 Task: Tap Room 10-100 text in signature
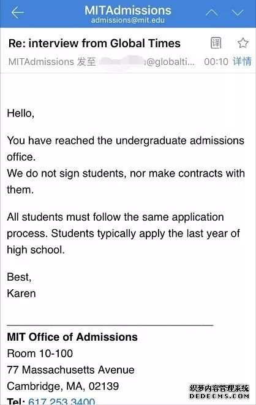click(x=40, y=354)
